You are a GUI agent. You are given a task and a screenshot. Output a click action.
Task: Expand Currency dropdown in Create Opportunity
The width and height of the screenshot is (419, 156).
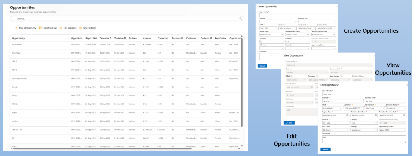[x=308, y=42]
